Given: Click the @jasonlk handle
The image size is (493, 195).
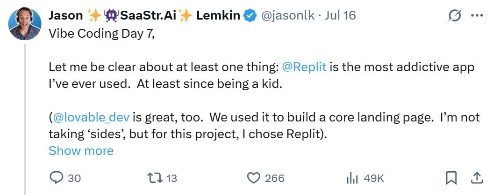Looking at the screenshot, I should 288,15.
